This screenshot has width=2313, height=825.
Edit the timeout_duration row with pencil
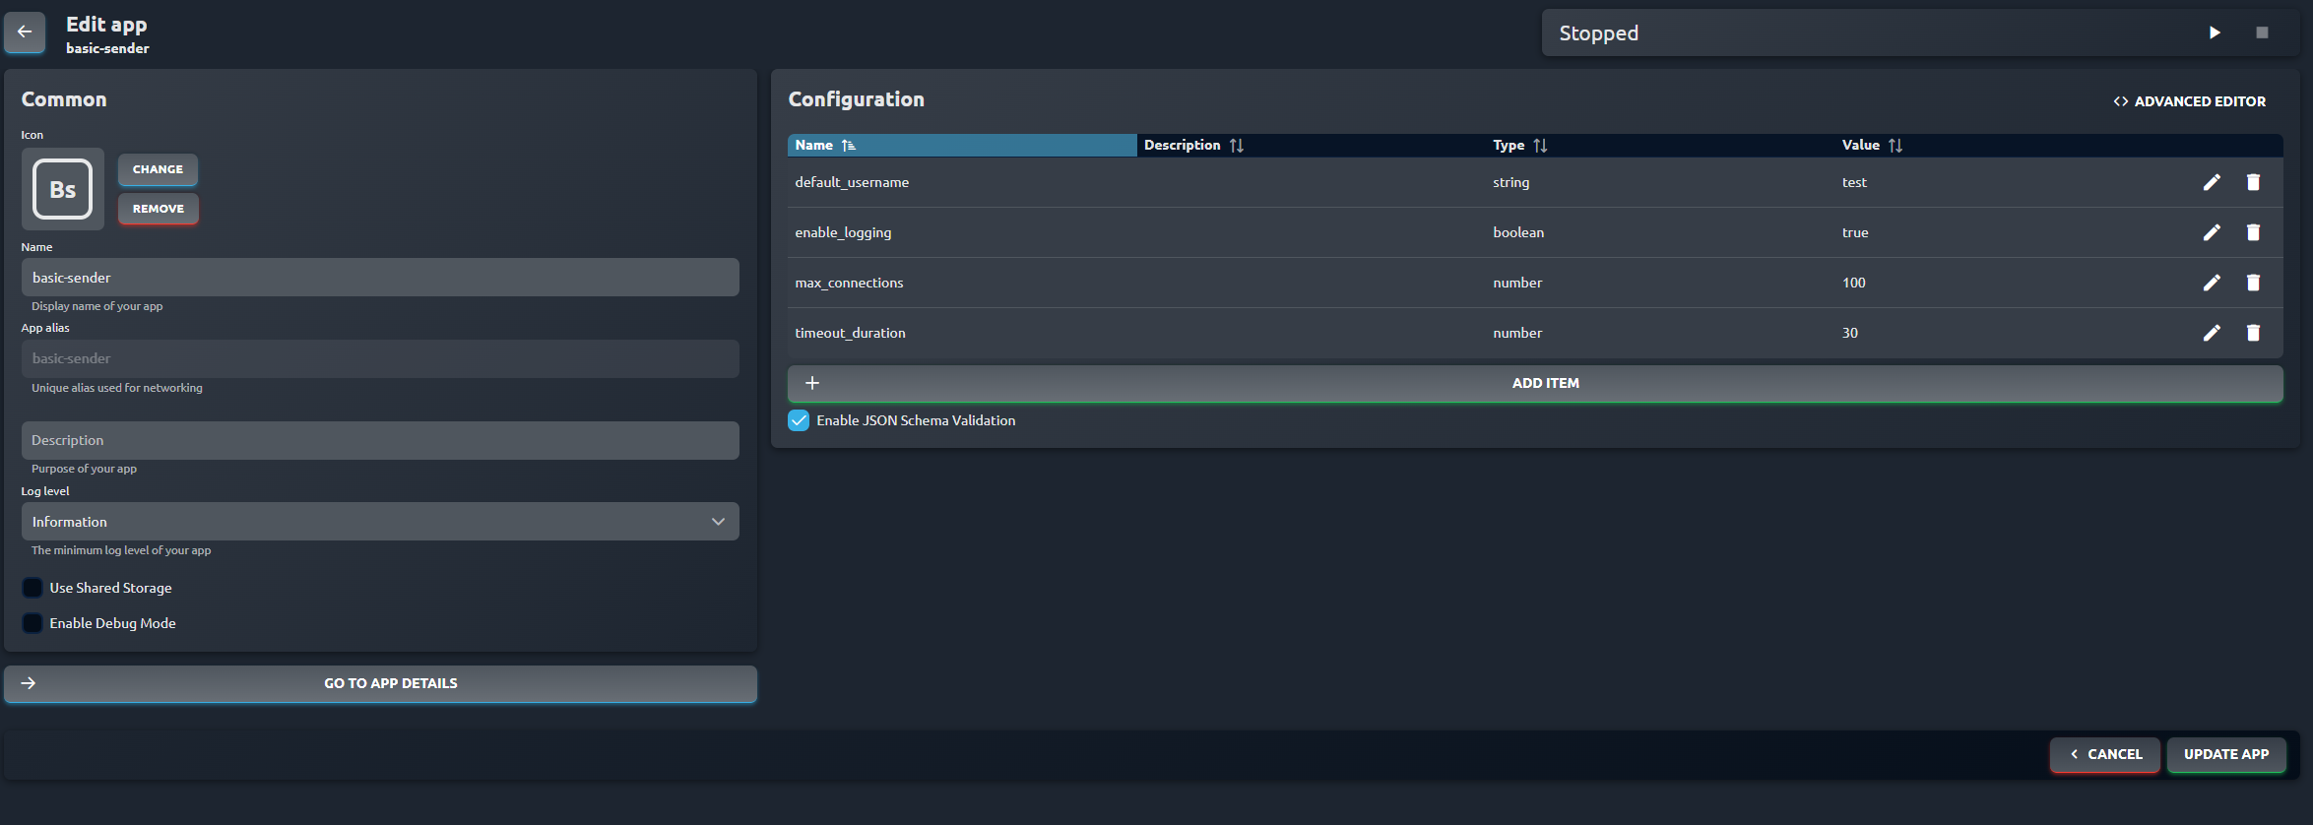2212,333
